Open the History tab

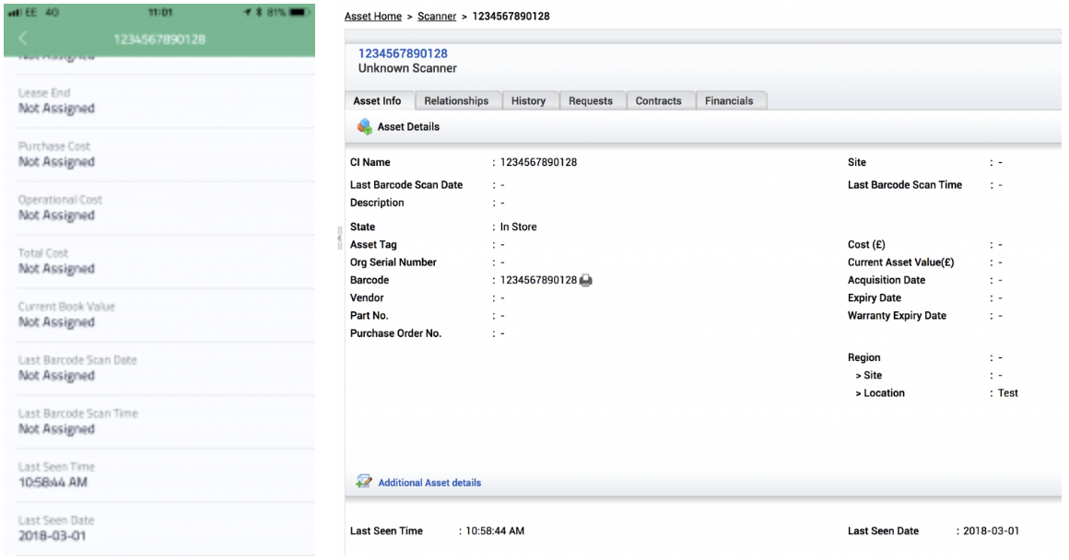click(529, 100)
